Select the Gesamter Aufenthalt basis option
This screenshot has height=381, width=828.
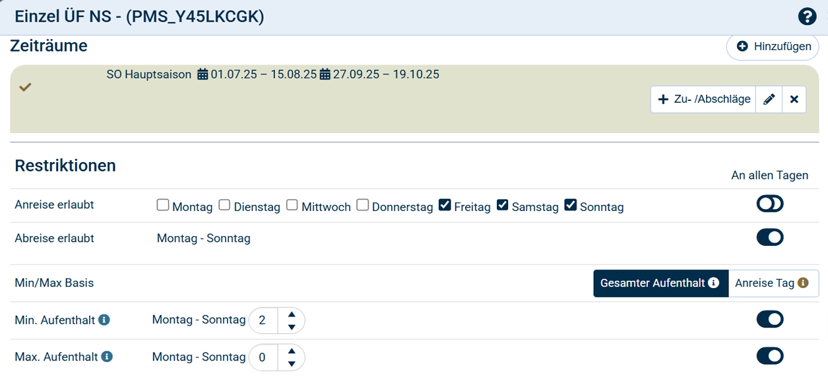660,283
